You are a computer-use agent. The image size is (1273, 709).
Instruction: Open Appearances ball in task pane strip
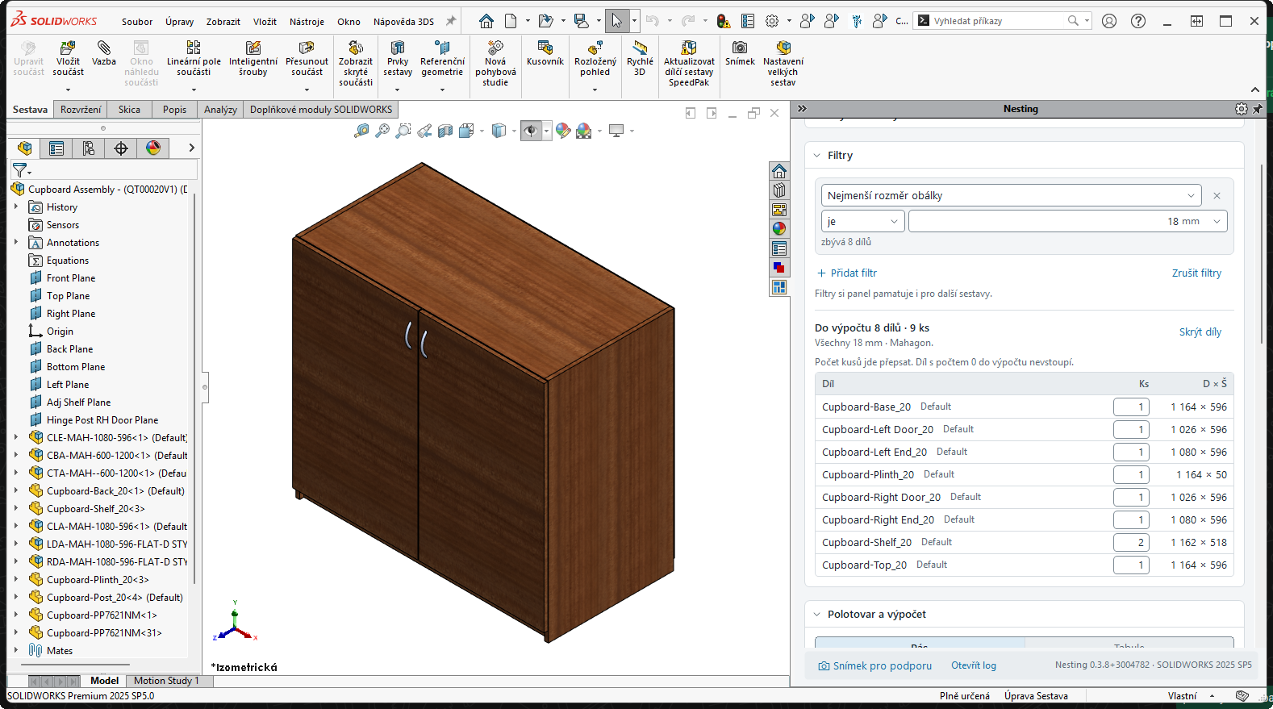(x=779, y=229)
